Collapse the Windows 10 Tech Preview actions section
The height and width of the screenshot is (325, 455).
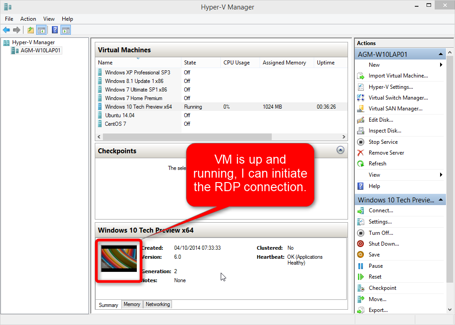tap(441, 200)
